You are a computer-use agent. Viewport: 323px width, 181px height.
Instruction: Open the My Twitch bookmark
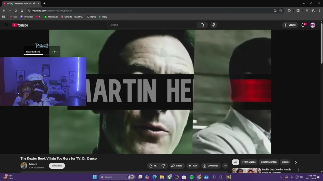tap(26, 17)
